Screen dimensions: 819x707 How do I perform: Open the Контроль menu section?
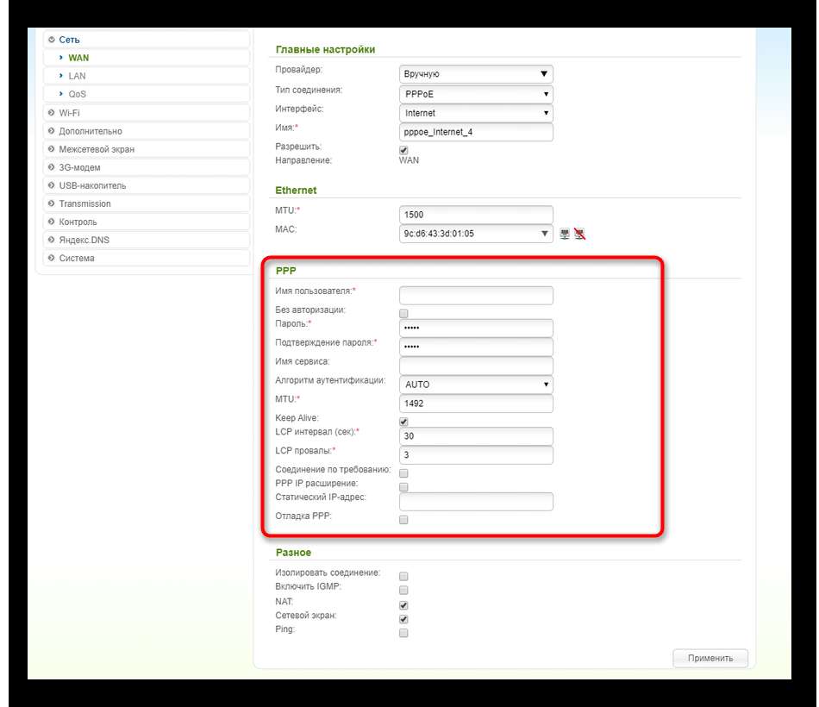147,222
